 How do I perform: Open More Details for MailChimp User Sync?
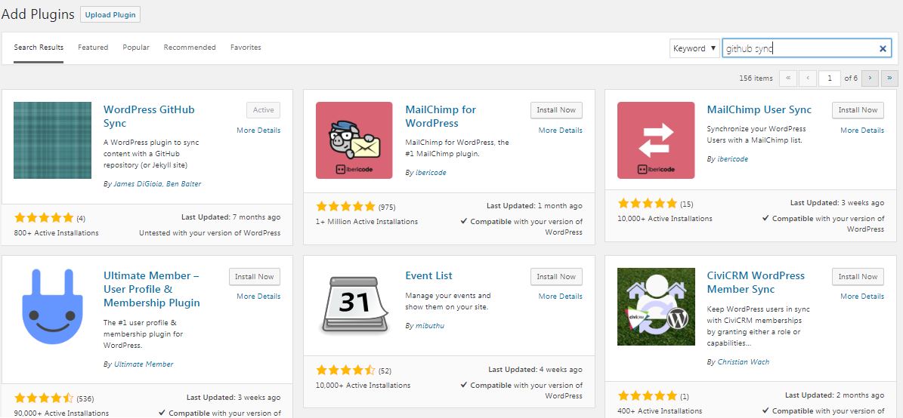[862, 131]
